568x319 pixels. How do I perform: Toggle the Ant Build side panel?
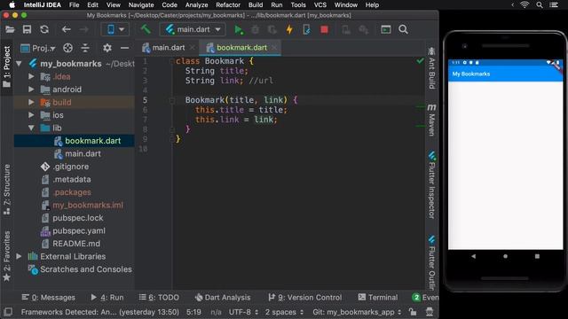tap(431, 68)
